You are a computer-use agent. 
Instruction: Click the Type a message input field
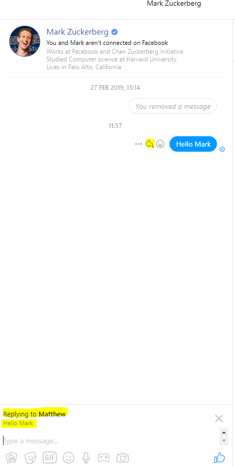coord(110,441)
